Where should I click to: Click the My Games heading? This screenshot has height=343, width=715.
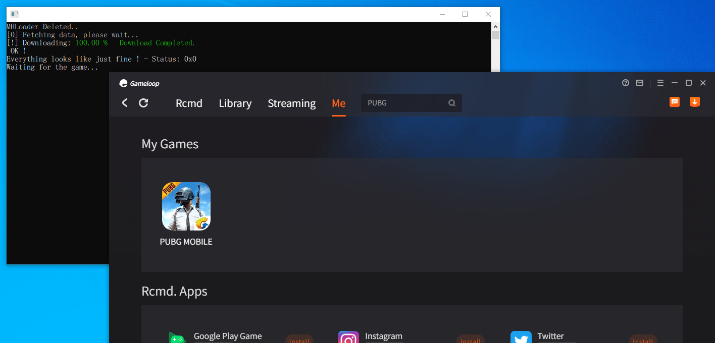pyautogui.click(x=170, y=144)
